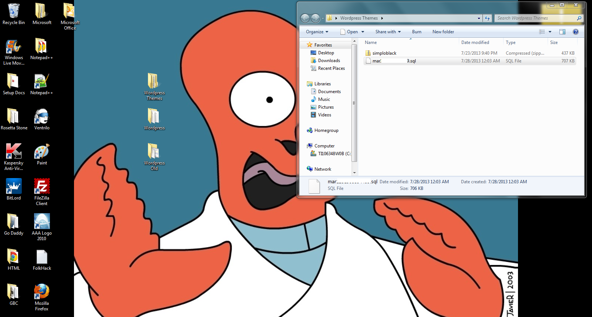Launch the Ventrilo shortcut
This screenshot has height=317, width=592.
pos(42,119)
